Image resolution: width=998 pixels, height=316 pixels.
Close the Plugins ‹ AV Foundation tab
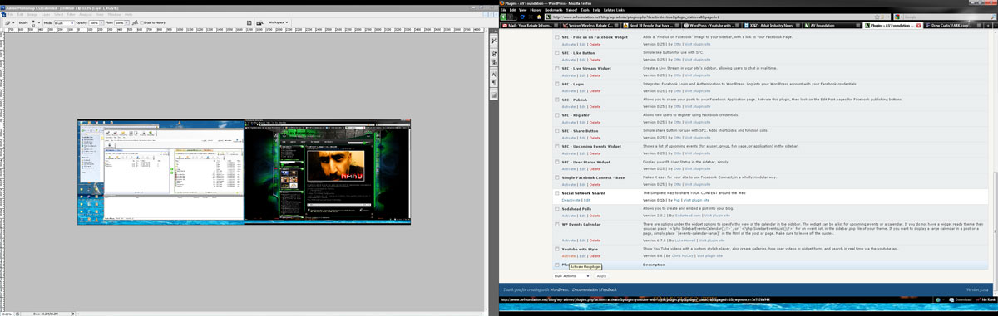918,26
